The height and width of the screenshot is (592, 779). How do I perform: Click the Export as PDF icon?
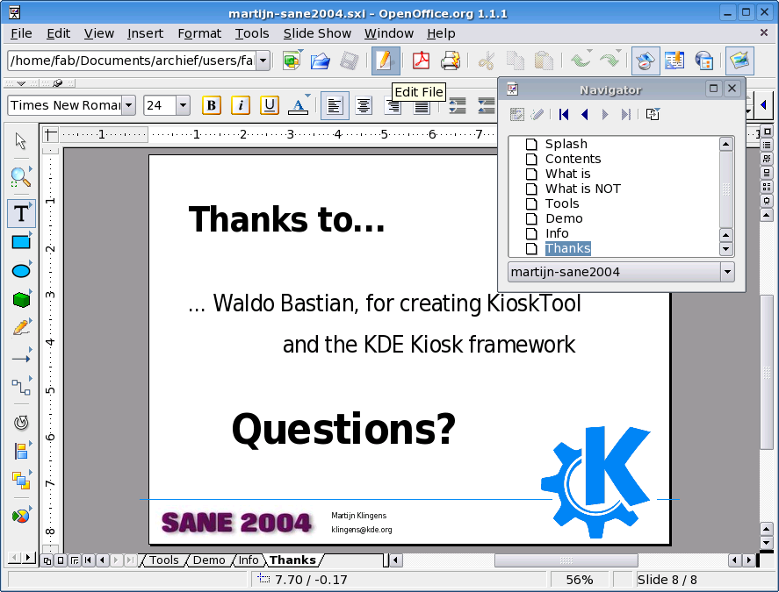click(x=422, y=61)
